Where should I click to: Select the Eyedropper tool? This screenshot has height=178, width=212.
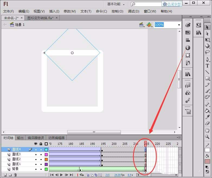[207, 117]
